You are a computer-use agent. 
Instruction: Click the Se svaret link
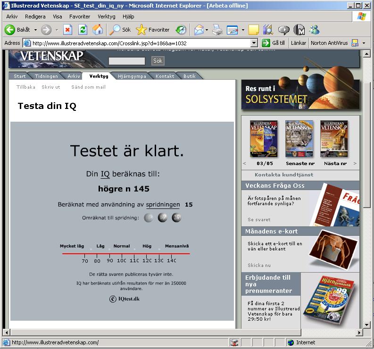(x=259, y=219)
